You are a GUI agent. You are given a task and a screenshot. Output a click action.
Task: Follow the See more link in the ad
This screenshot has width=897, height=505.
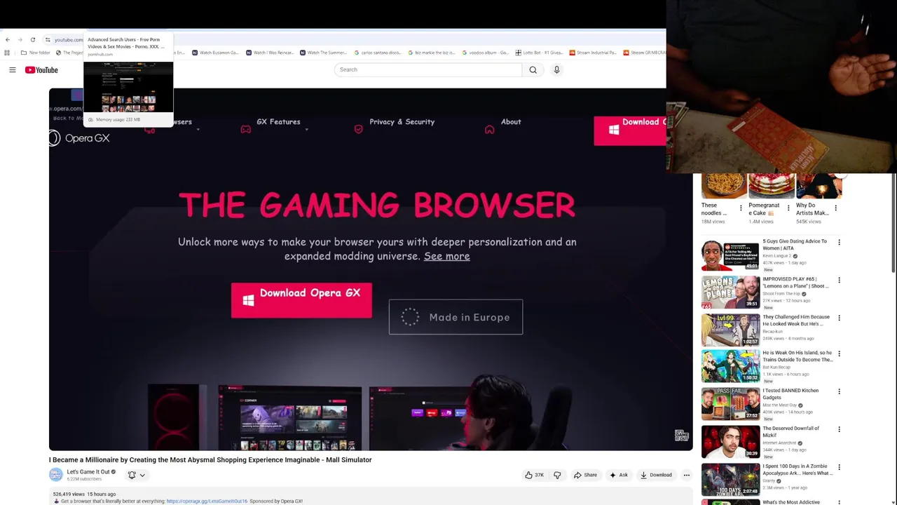[446, 256]
